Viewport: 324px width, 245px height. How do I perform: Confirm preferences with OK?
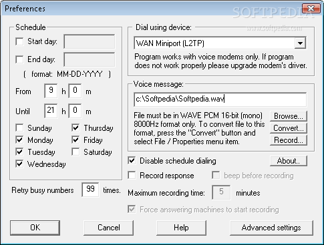click(x=35, y=228)
